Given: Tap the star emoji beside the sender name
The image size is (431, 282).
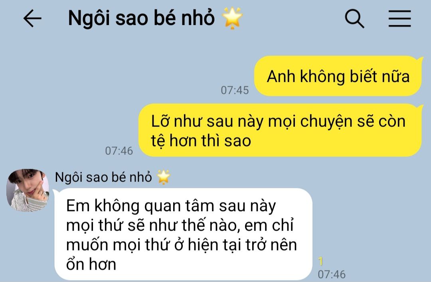Looking at the screenshot, I should click(164, 177).
